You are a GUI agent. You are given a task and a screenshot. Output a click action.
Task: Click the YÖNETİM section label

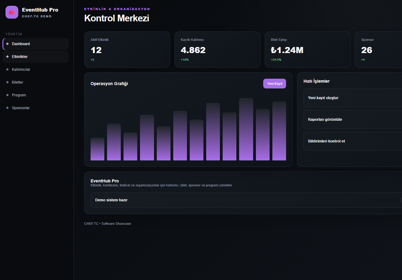click(14, 34)
